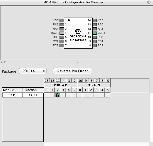Toggle CCP3 cell under PORTA bit 4
Viewport: 153px width, 146px height.
point(68,95)
